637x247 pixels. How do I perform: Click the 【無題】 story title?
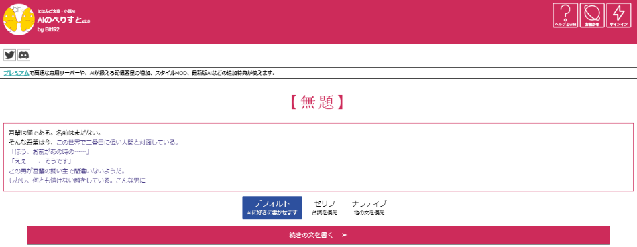(318, 102)
